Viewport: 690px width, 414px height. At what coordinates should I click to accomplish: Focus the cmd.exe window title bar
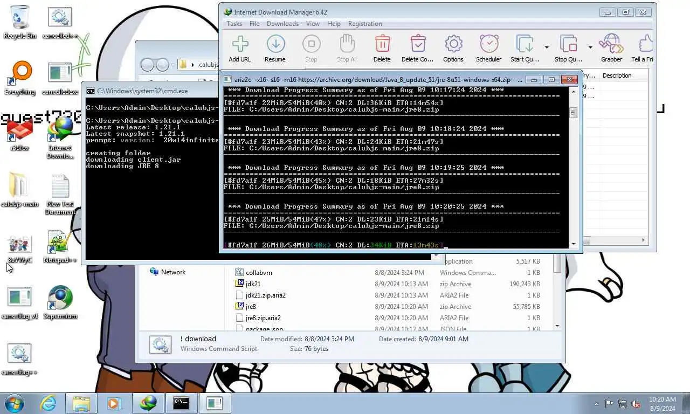(x=151, y=91)
